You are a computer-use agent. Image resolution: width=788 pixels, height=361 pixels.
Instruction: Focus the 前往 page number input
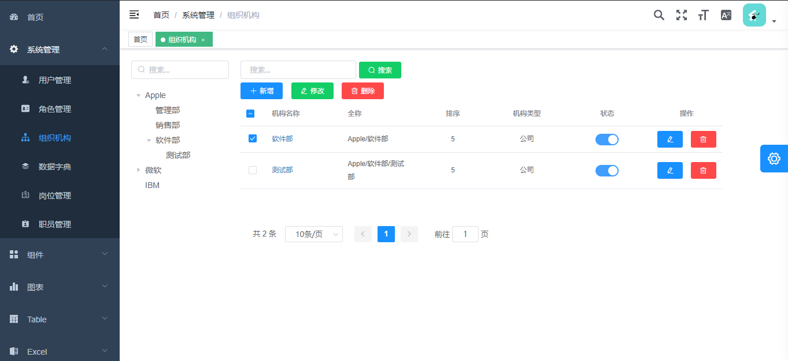tap(465, 234)
